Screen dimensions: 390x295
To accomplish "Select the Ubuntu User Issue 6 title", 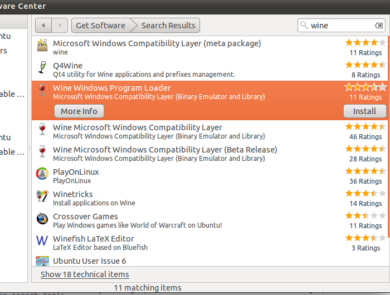I will (x=90, y=261).
